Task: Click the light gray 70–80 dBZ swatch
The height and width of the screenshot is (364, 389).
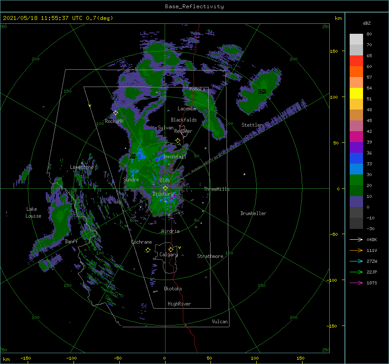Action: tap(356, 39)
